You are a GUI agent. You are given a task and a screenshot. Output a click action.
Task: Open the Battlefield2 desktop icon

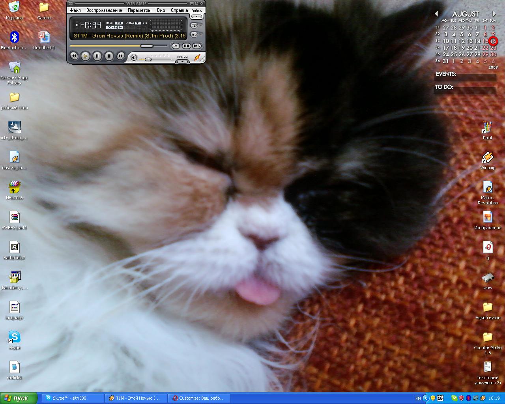click(15, 247)
